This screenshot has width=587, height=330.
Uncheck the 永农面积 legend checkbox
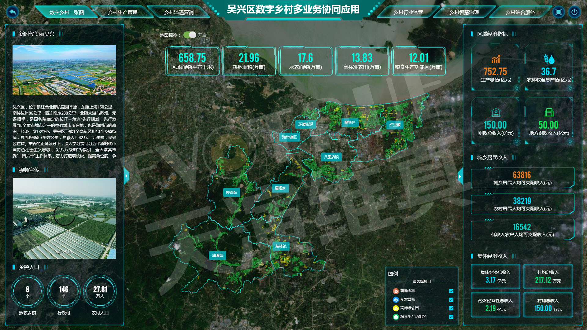pyautogui.click(x=451, y=300)
